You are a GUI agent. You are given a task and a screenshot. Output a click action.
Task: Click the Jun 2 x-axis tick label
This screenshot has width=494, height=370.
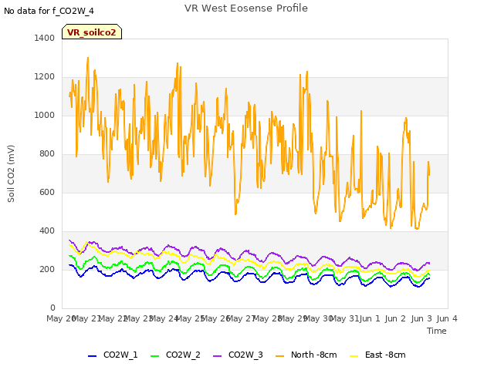pos(395,318)
